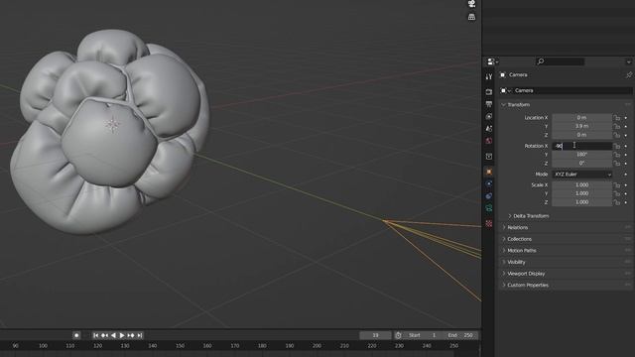Lock the Scale X value
Image resolution: width=635 pixels, height=357 pixels.
pos(617,185)
